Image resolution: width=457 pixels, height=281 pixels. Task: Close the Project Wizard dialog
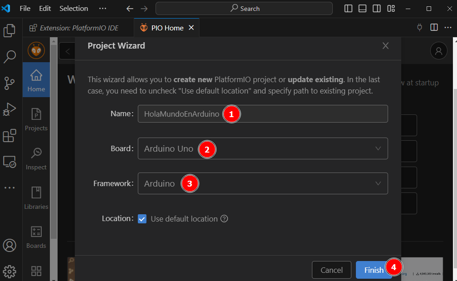coord(385,46)
